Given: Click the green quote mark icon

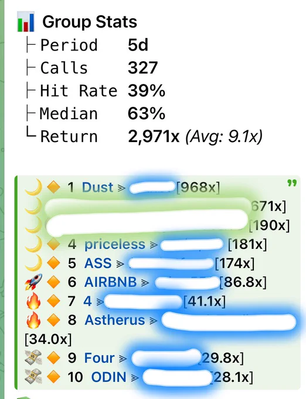Looking at the screenshot, I should pyautogui.click(x=292, y=183).
